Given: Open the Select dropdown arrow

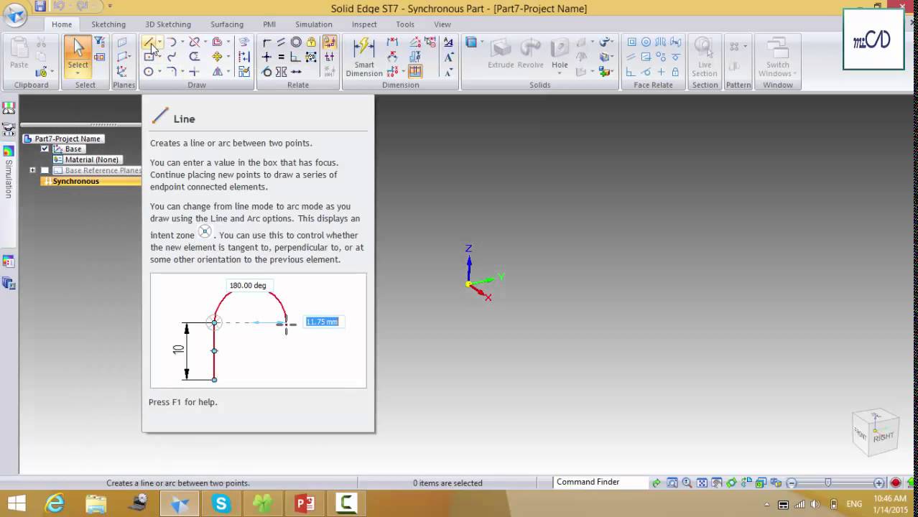Looking at the screenshot, I should point(78,74).
